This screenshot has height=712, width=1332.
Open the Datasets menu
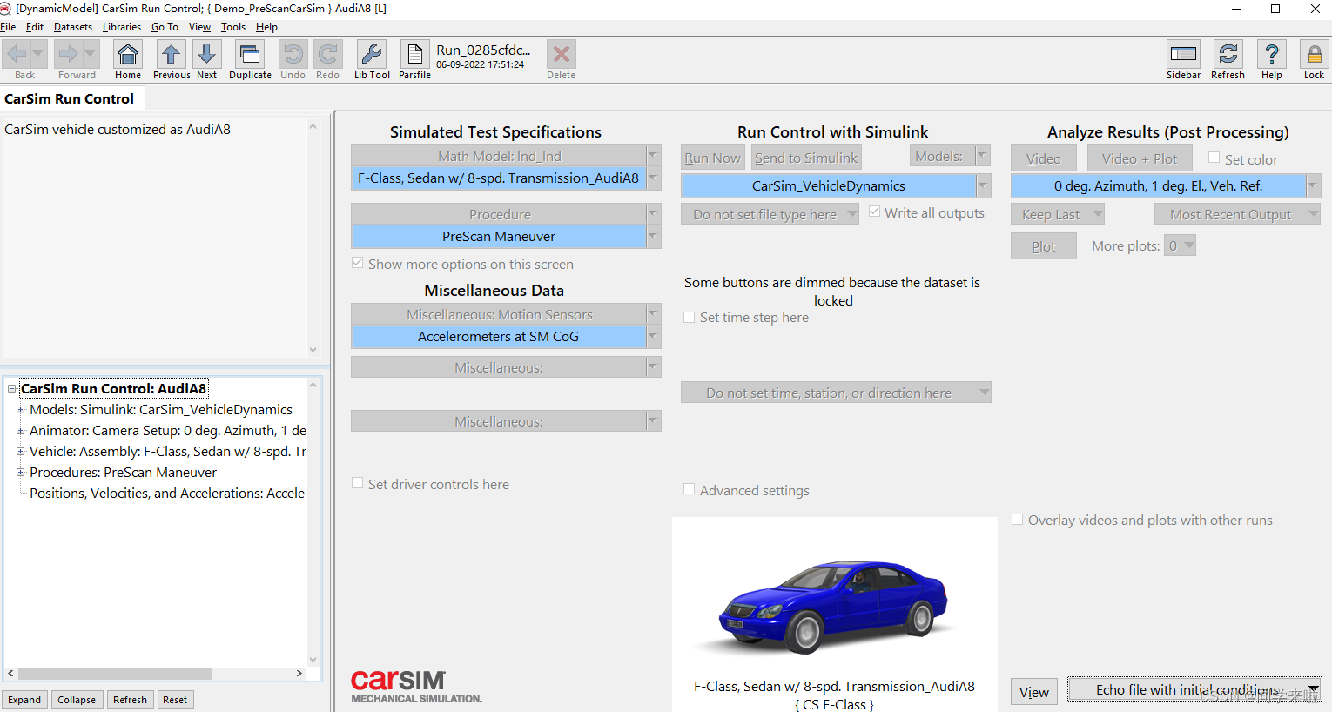click(x=73, y=27)
